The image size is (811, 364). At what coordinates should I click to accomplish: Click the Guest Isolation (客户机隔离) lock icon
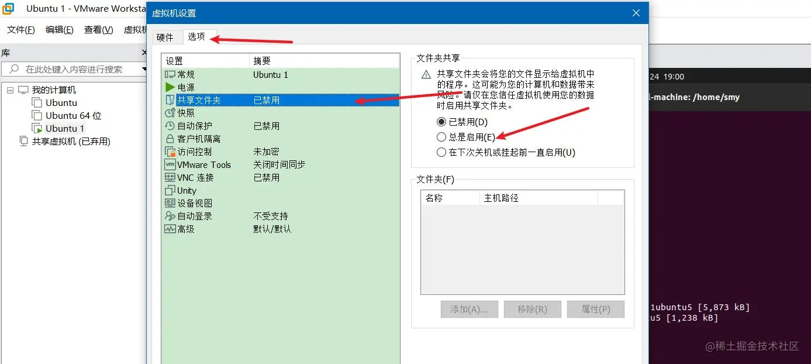pos(170,139)
